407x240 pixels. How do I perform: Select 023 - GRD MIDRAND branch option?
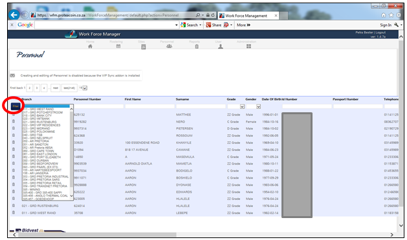click(x=36, y=128)
